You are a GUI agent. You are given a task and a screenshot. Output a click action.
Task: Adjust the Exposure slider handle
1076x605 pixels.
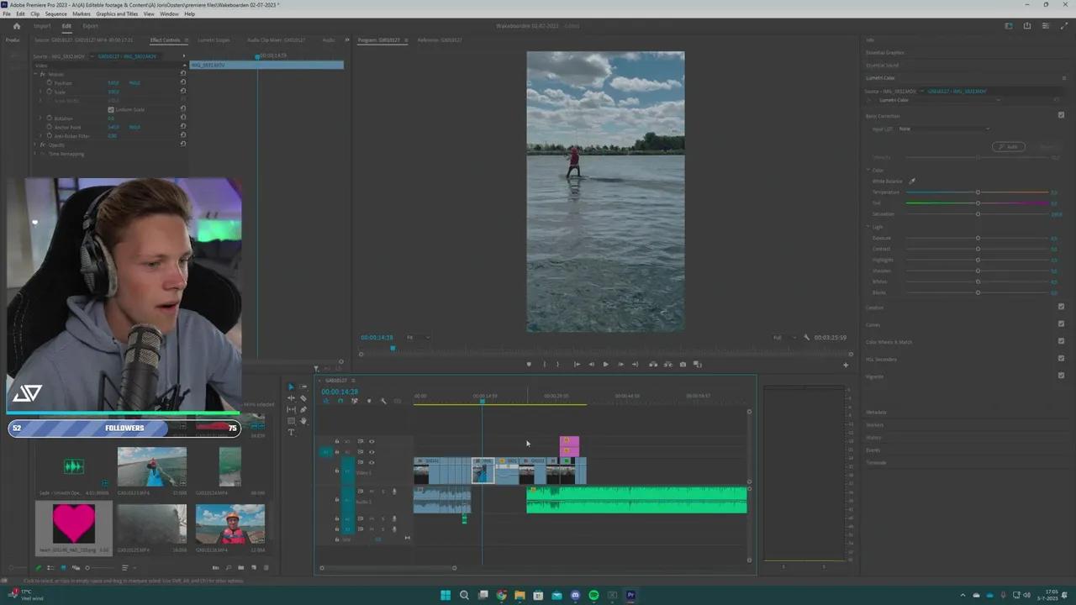coord(978,238)
